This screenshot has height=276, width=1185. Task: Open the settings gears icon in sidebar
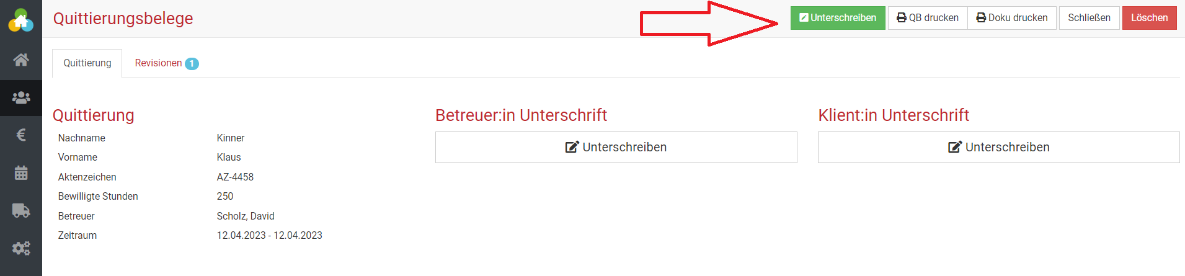pyautogui.click(x=21, y=248)
